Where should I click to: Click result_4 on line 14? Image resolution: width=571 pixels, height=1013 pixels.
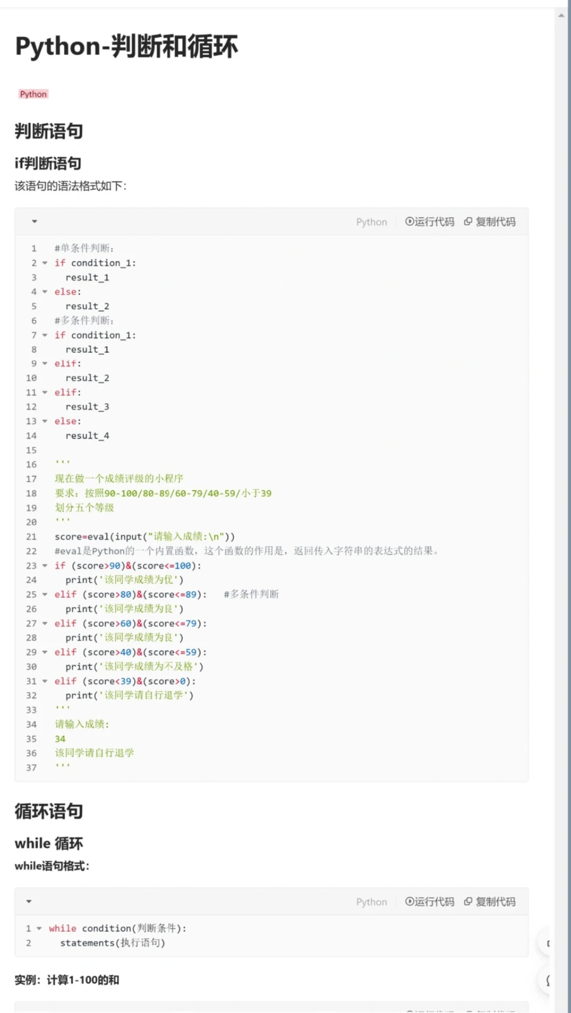pyautogui.click(x=87, y=436)
